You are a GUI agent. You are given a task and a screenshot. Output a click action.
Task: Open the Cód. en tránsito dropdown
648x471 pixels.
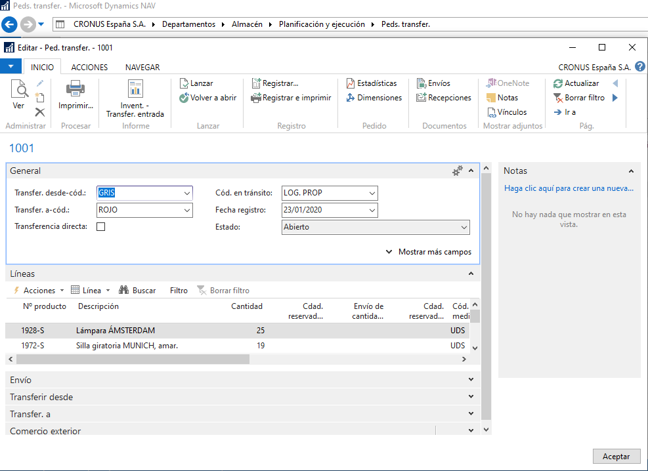(372, 193)
